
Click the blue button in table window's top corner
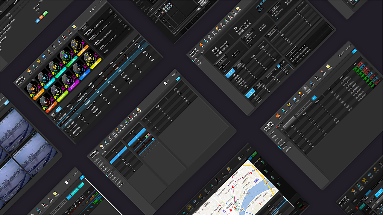point(355,51)
